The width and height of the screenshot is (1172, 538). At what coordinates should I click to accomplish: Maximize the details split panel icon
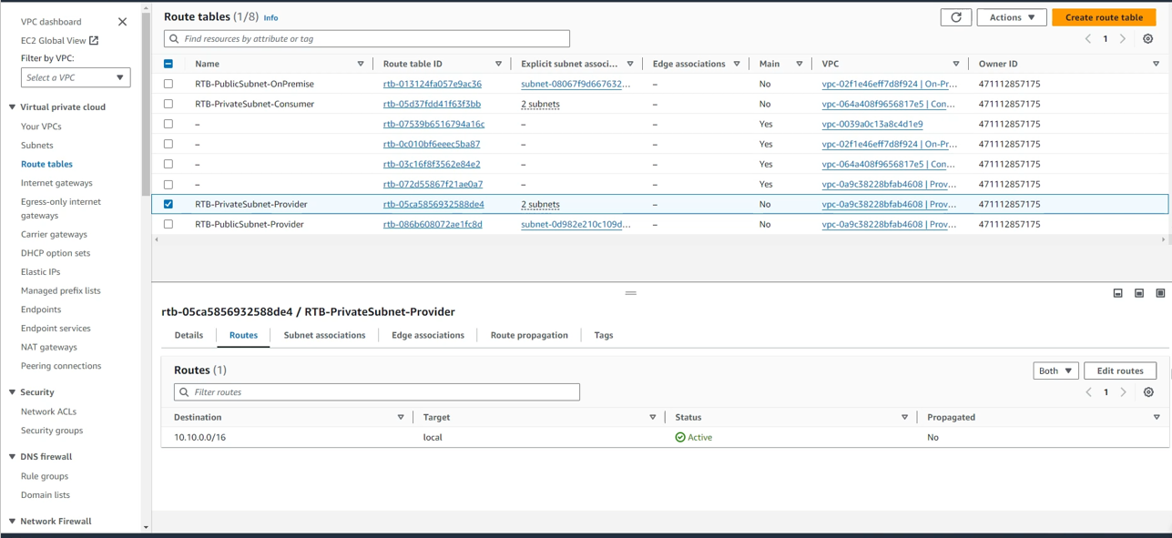1160,293
